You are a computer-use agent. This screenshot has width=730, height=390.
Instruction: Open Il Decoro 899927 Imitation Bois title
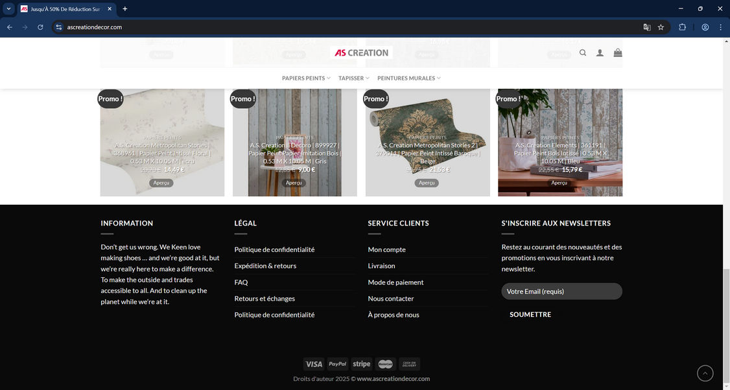(x=295, y=153)
